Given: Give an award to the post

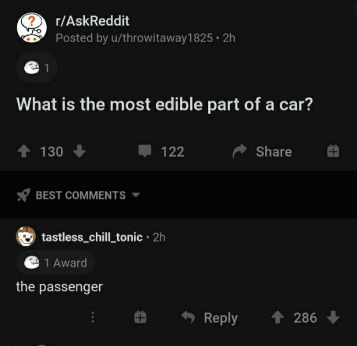Looking at the screenshot, I should (333, 151).
